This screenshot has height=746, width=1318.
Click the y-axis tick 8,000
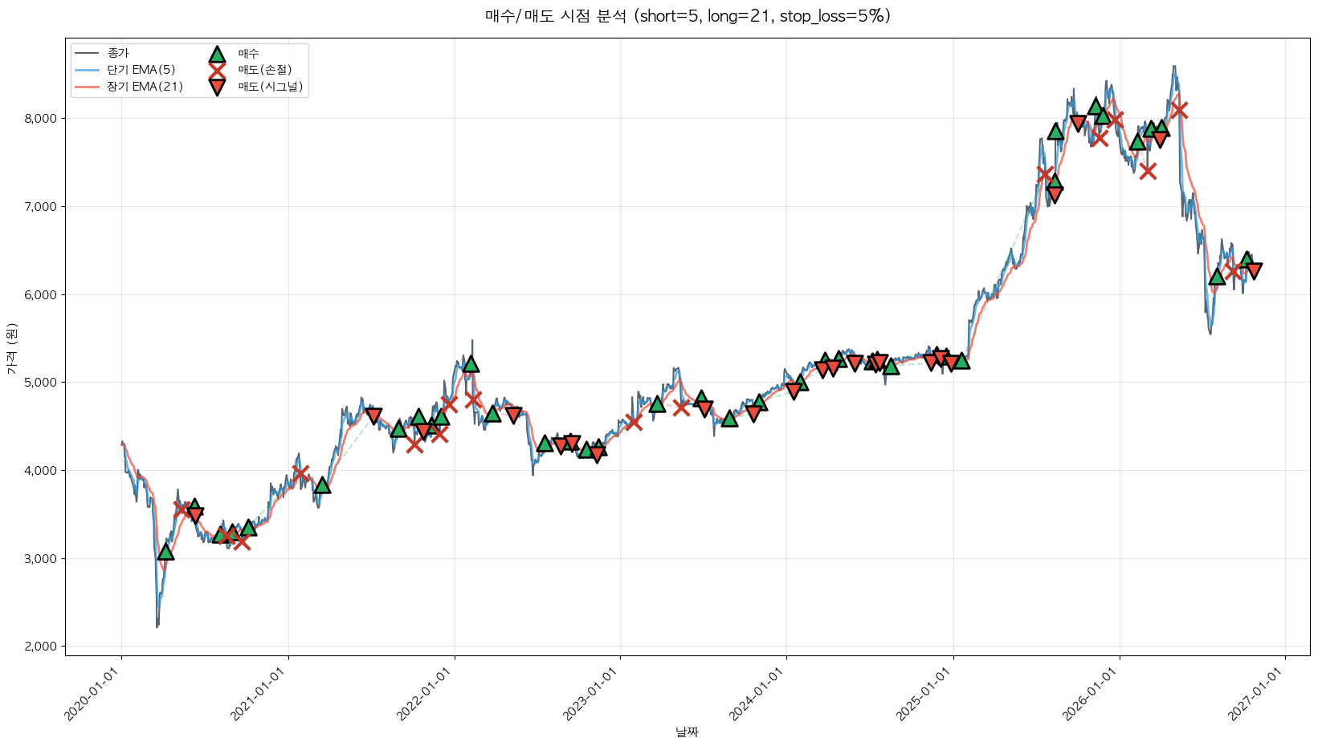[x=41, y=119]
